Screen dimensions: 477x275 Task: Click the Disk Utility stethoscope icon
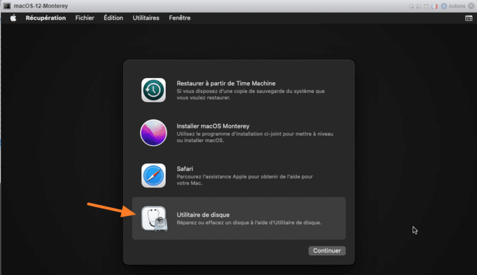point(154,218)
